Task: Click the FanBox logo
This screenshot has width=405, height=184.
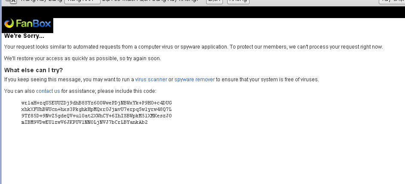Action: (27, 24)
